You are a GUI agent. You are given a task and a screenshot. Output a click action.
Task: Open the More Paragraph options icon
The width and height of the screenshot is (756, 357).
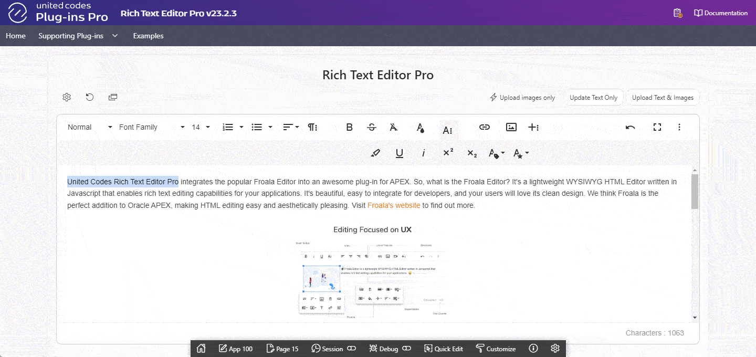pos(312,127)
